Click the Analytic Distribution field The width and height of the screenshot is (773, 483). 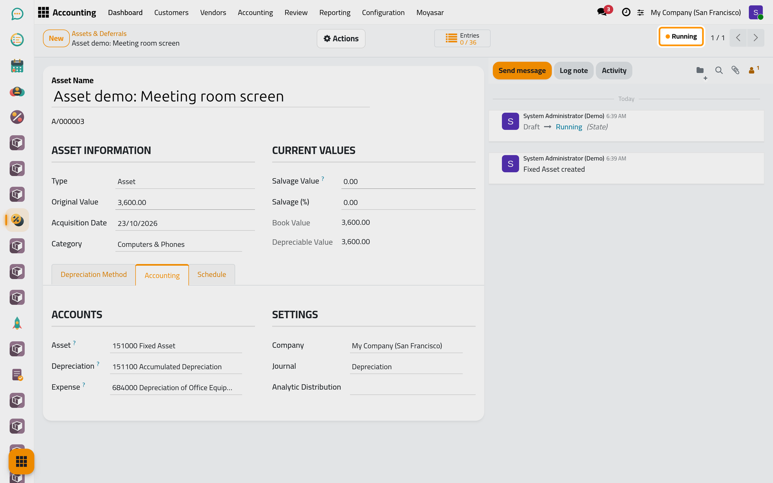pos(413,388)
